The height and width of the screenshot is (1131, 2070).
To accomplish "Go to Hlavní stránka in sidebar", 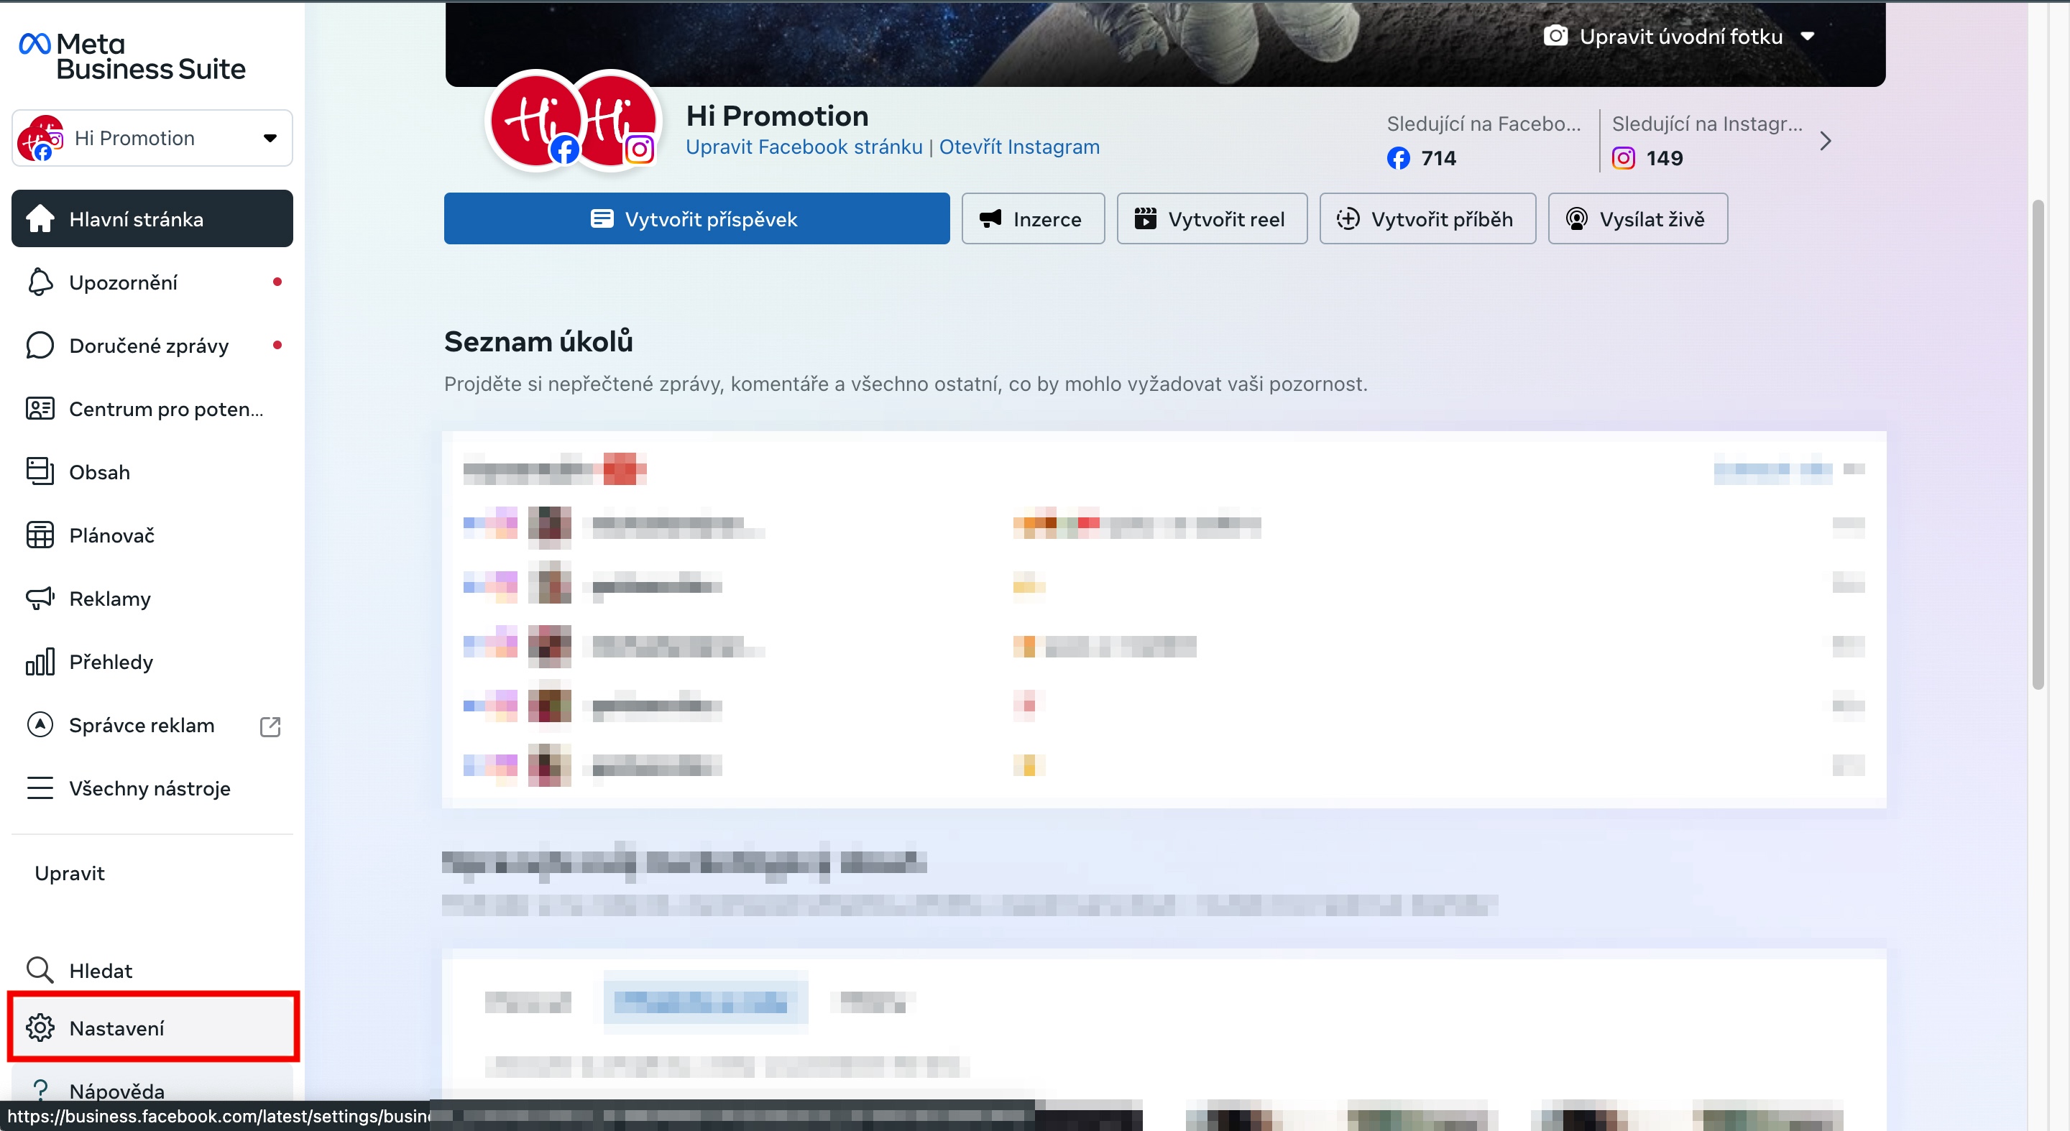I will tap(152, 218).
